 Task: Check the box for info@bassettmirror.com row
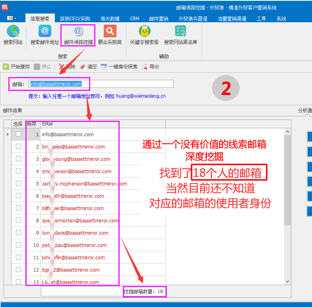(x=18, y=135)
